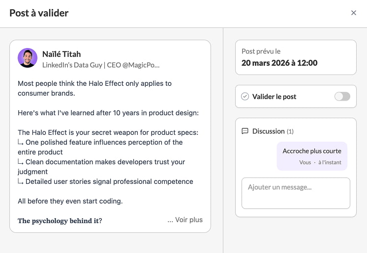This screenshot has height=253, width=367.
Task: Click the "Post à valider" title
Action: (x=39, y=13)
